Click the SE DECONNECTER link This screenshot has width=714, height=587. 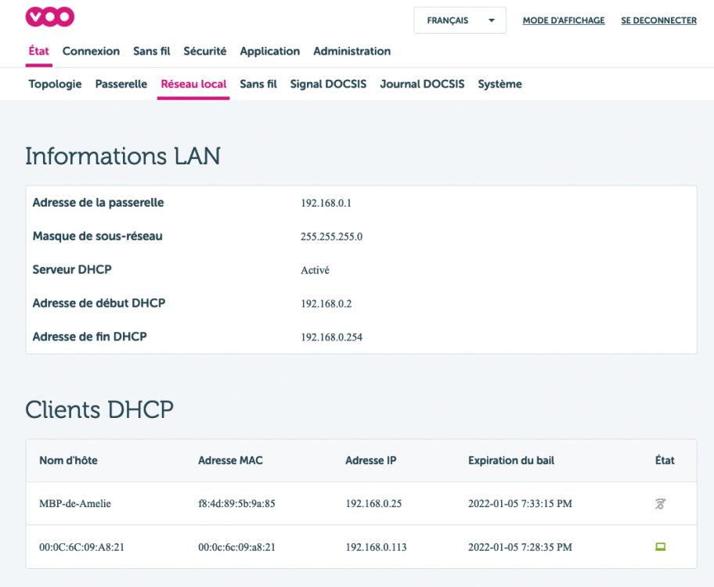coord(658,21)
